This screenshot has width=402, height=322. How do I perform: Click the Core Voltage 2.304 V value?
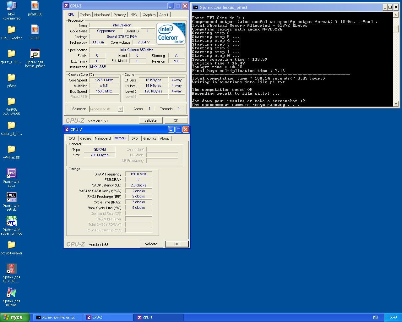(x=143, y=42)
